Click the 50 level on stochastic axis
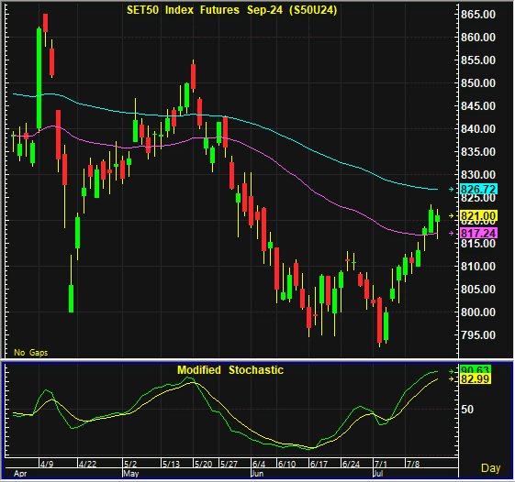Viewport: 515px width, 482px height. (467, 410)
